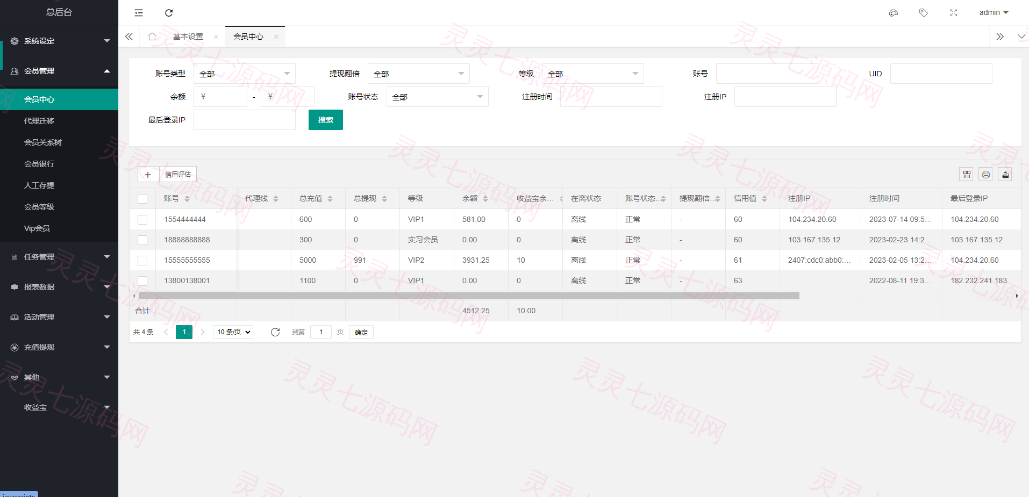Open the theme palette icon
1029x497 pixels.
(894, 13)
